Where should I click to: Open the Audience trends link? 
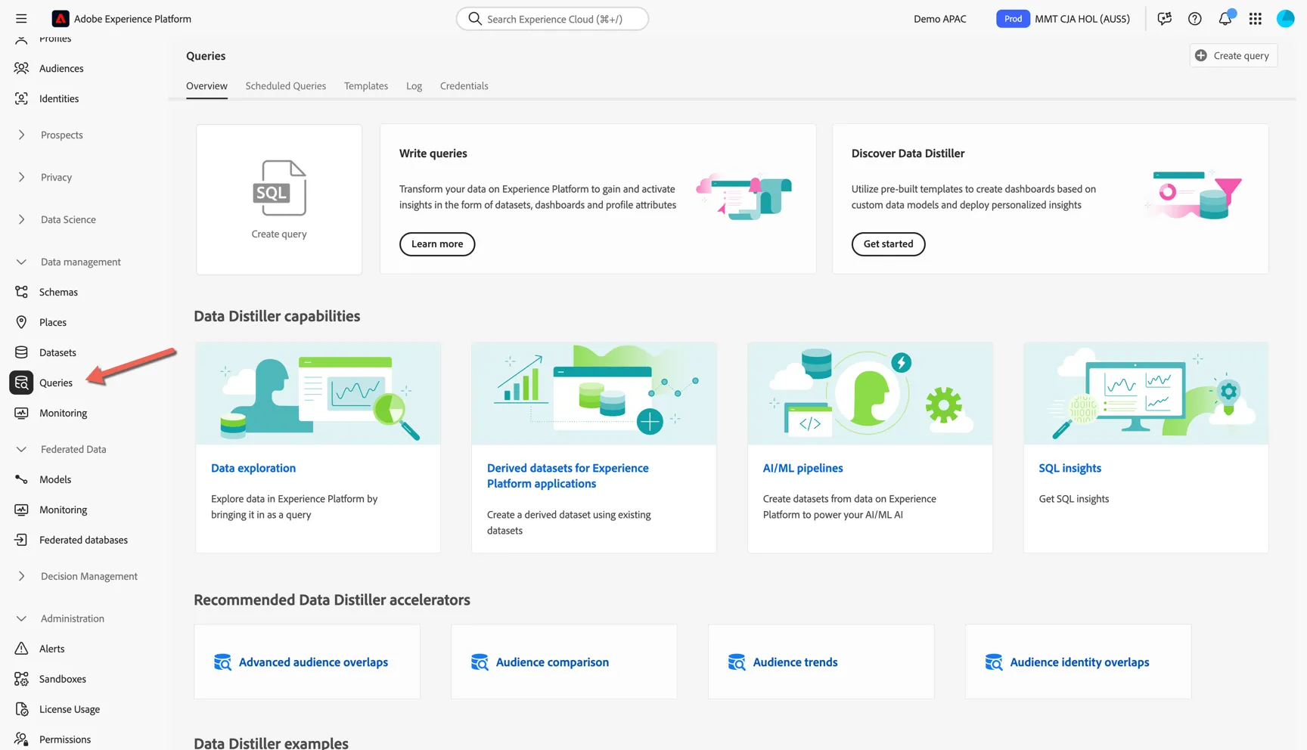click(x=796, y=662)
